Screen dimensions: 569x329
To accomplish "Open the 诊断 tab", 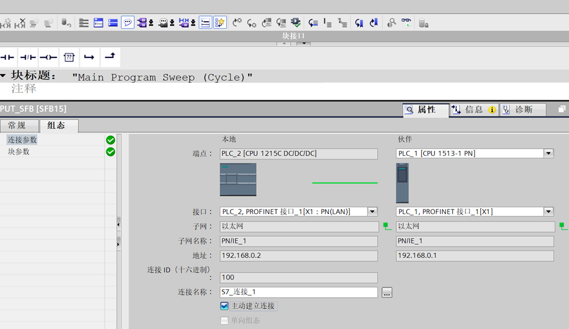I will pos(523,110).
